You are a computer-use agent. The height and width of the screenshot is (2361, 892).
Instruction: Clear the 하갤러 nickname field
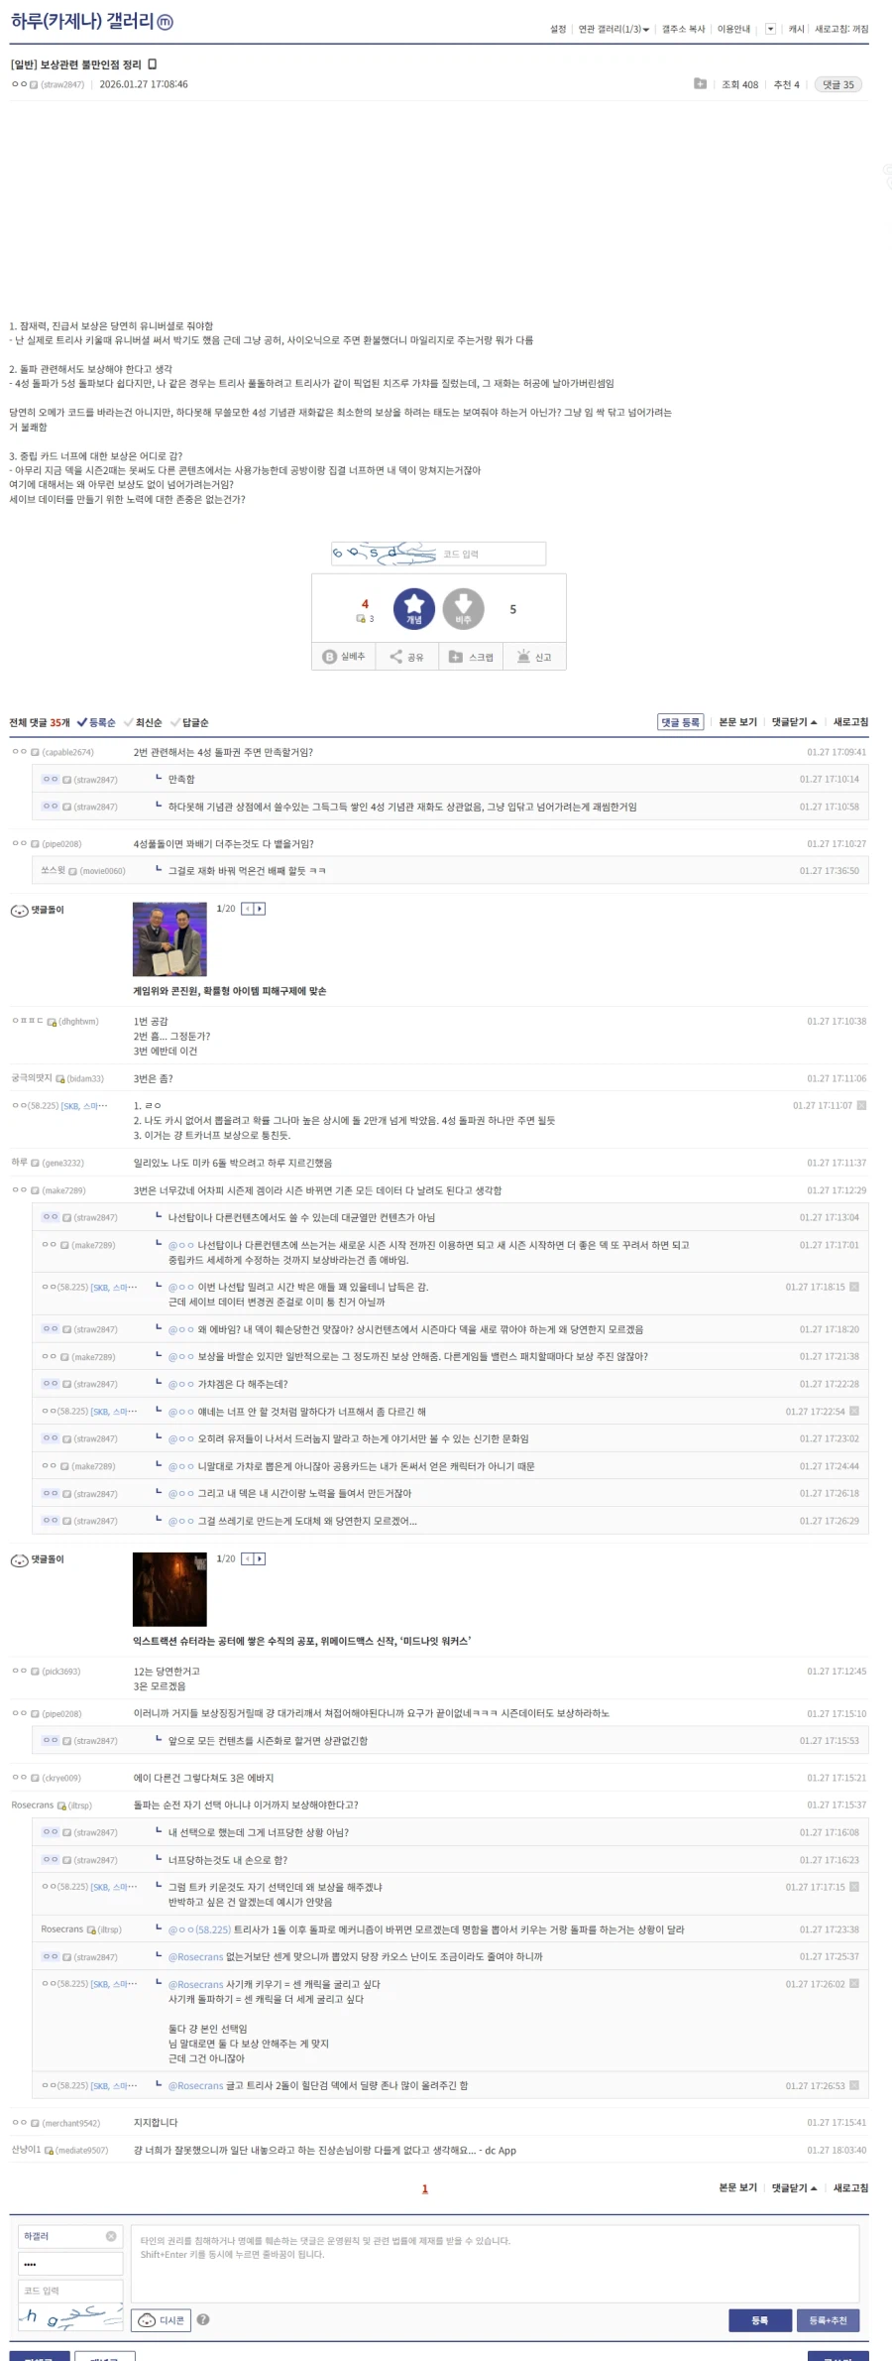pos(111,2236)
